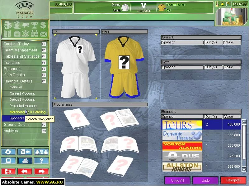Open Personnel menu
The image size is (249, 186).
tap(25, 69)
